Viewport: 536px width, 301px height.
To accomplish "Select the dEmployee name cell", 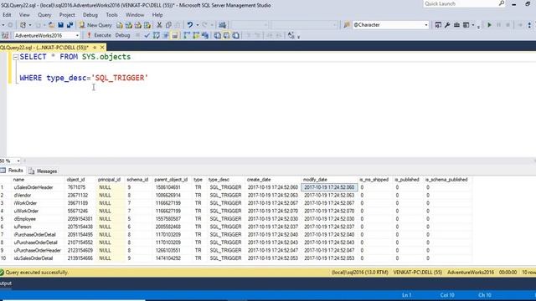I will click(39, 219).
